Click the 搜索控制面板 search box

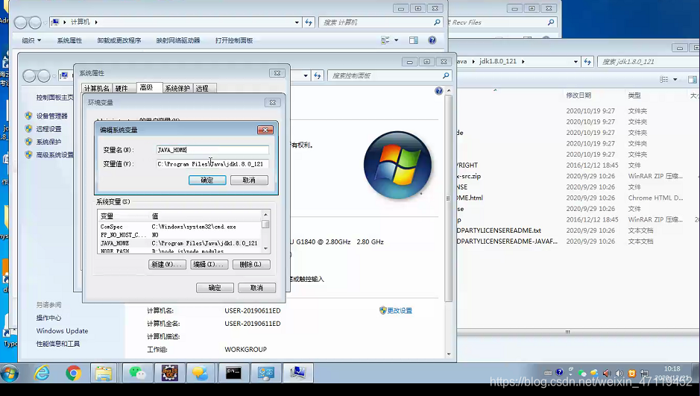coord(389,76)
